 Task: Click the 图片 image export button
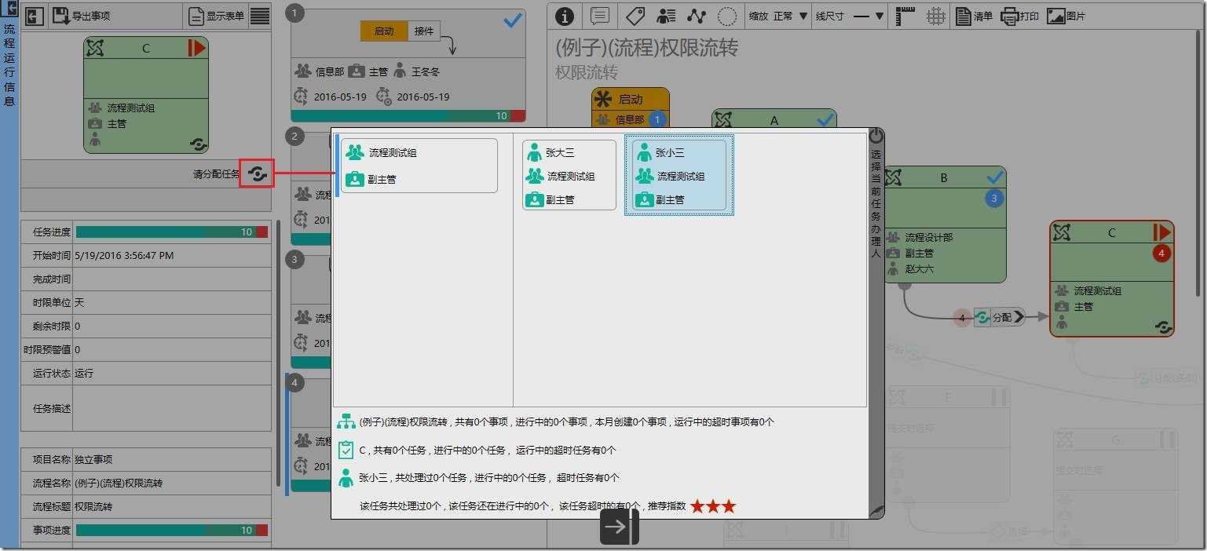pos(1066,16)
